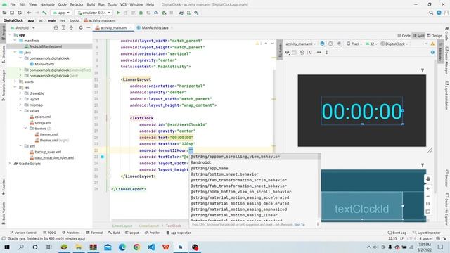The width and height of the screenshot is (450, 253).
Task: Click zoom out minus button in preview
Action: [427, 197]
